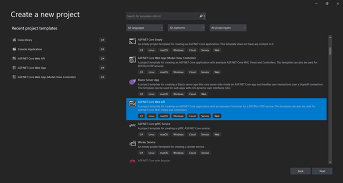Click the Class library template icon

click(14, 40)
